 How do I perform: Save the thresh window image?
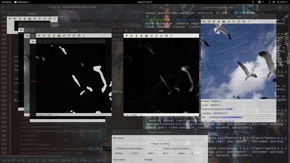[79, 35]
